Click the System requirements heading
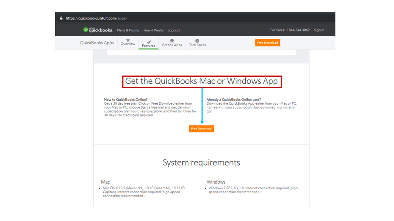The height and width of the screenshot is (221, 394). click(x=201, y=162)
